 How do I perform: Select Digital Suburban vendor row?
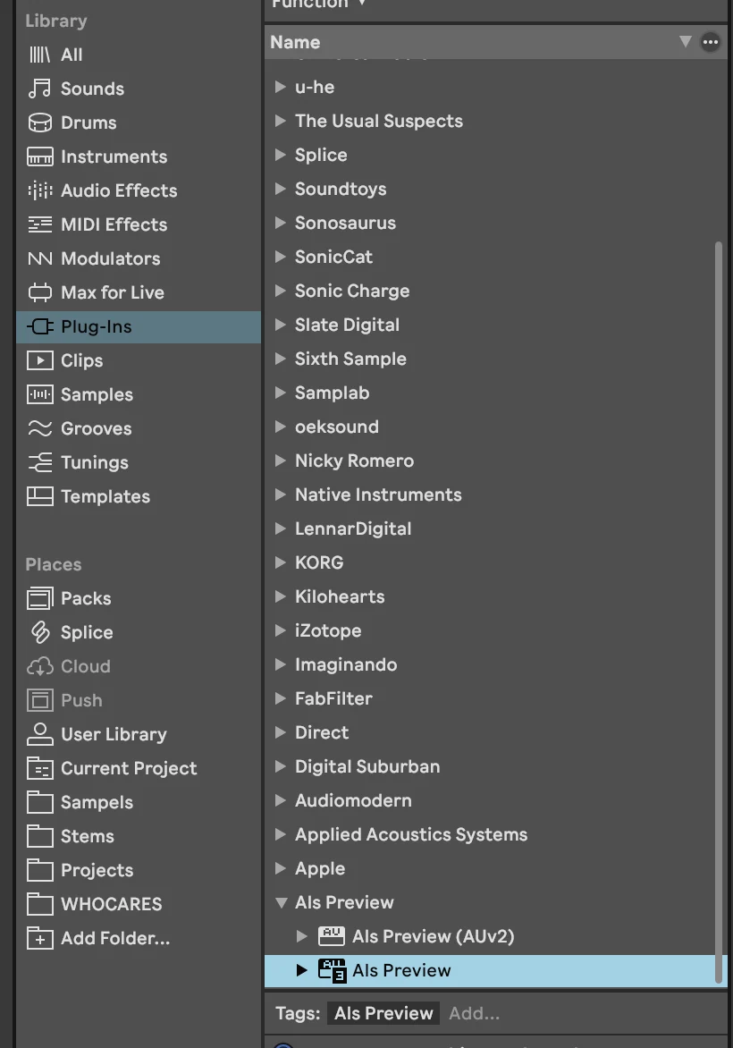coord(496,766)
